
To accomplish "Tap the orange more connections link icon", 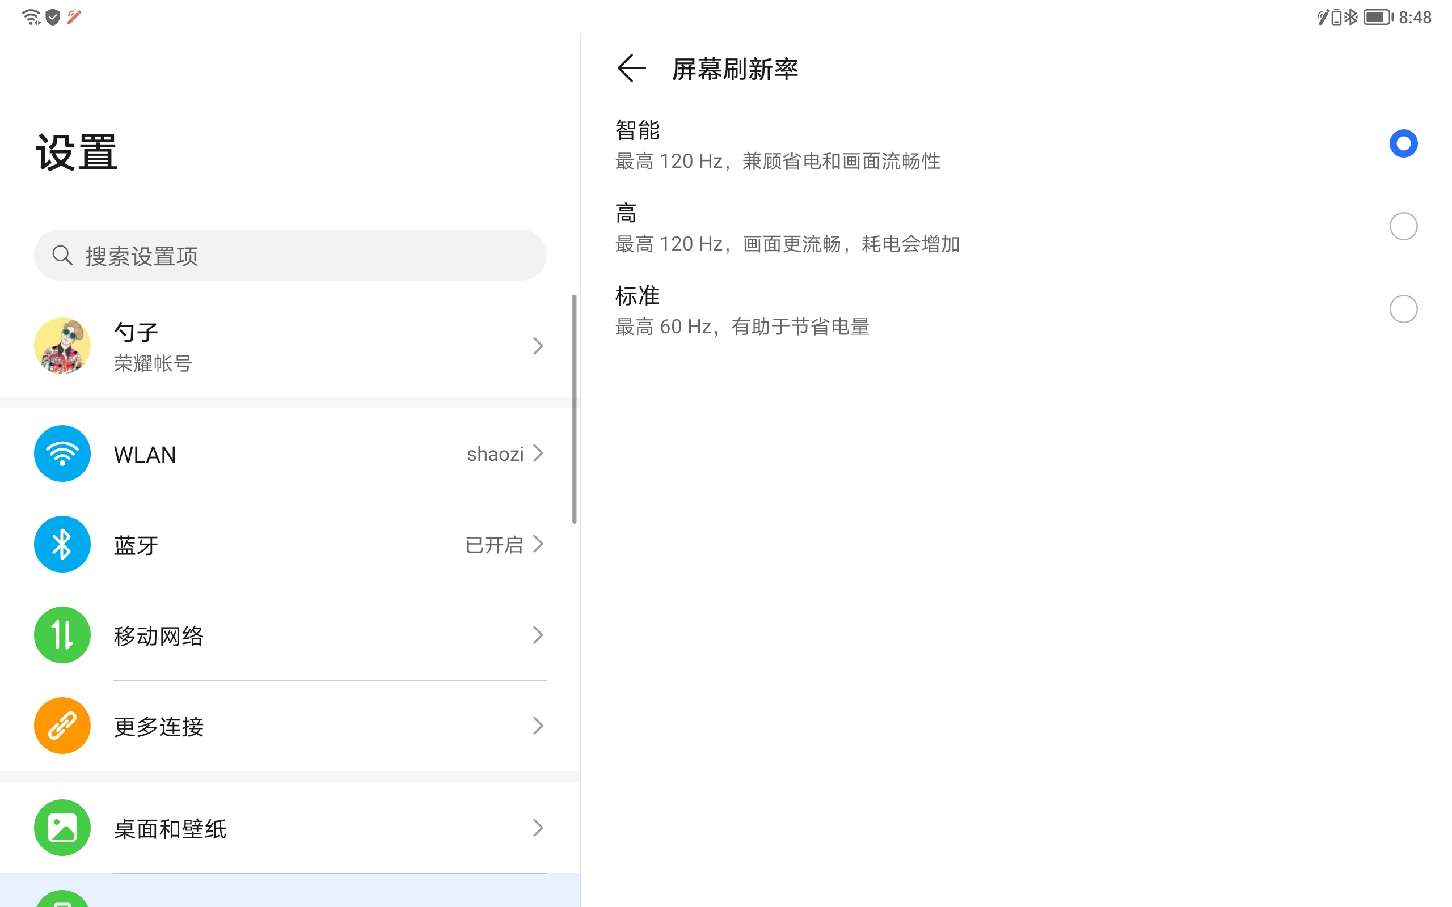I will click(x=62, y=725).
